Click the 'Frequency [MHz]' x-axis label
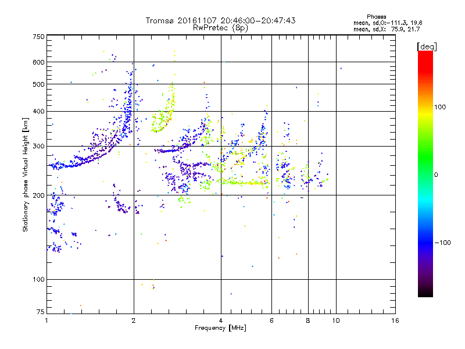 click(220, 328)
